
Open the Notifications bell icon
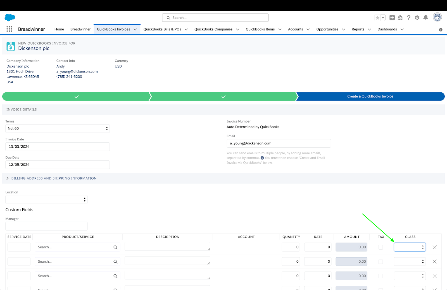click(x=426, y=18)
